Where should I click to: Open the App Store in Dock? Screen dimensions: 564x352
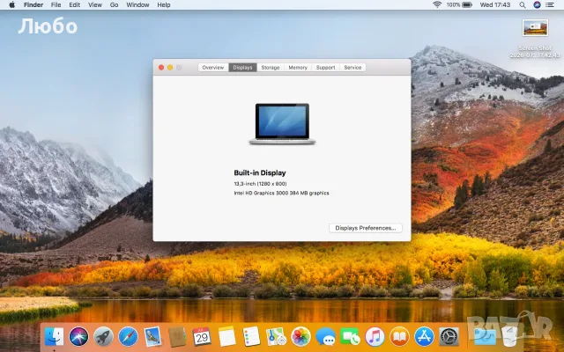tap(424, 337)
